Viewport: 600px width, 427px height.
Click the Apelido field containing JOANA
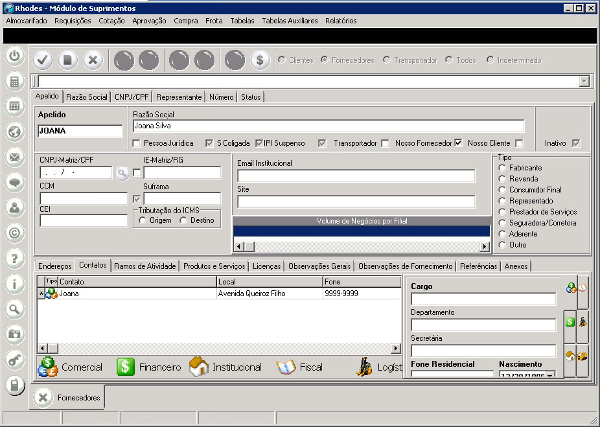click(x=80, y=131)
